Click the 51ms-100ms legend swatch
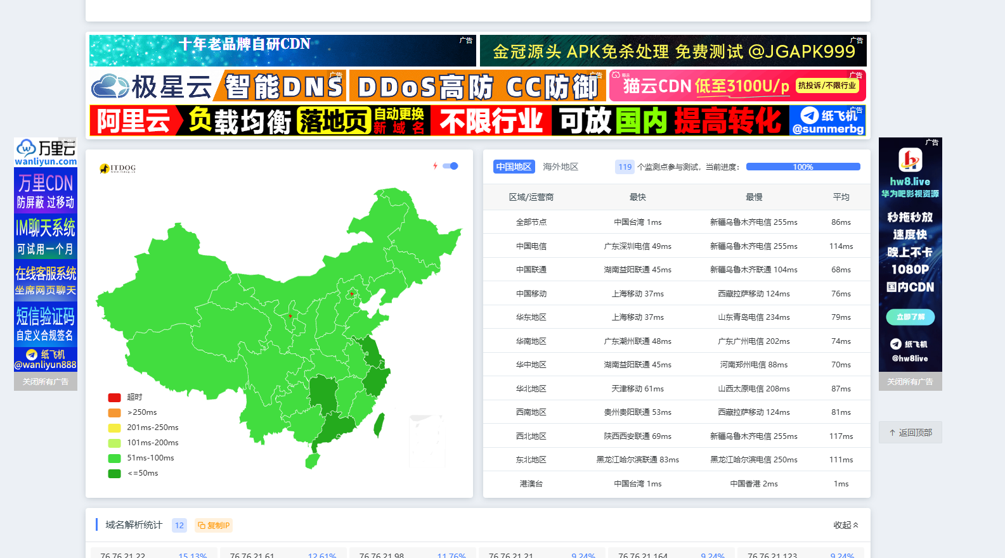The width and height of the screenshot is (1005, 558). pos(115,459)
